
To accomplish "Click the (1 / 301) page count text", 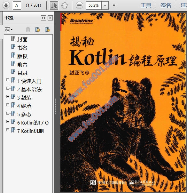I will tap(33, 5).
